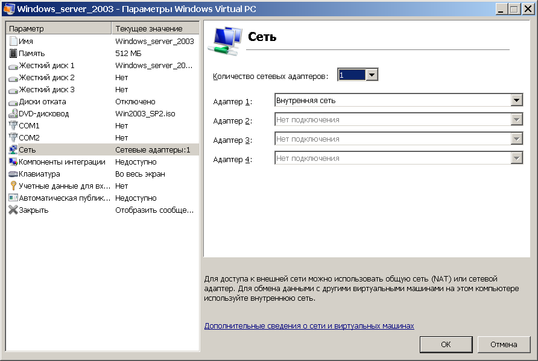Click the Параметр column header

tap(59, 28)
